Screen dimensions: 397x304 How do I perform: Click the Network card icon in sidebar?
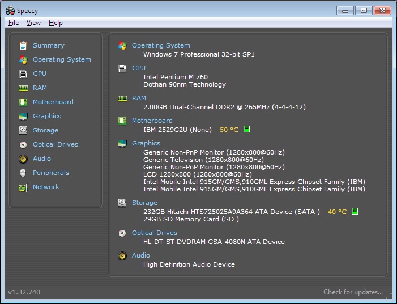23,187
